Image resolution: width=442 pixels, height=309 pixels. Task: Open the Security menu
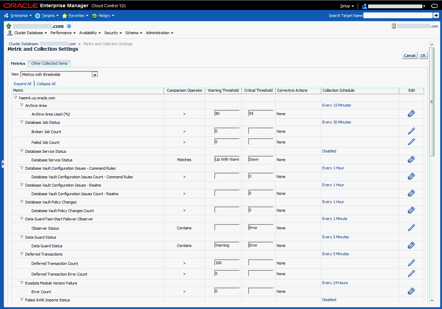(x=113, y=33)
